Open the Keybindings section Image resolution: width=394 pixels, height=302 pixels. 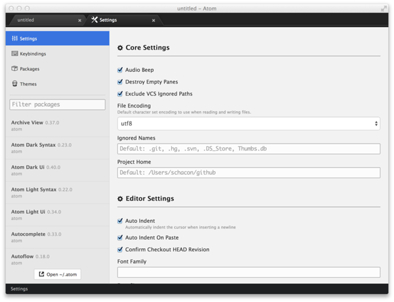[x=32, y=54]
